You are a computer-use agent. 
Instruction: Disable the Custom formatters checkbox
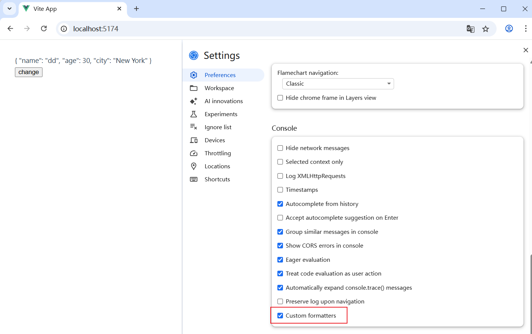click(280, 316)
